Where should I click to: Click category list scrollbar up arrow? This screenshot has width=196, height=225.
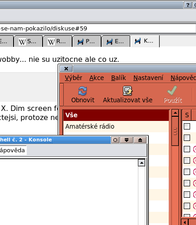175,113
